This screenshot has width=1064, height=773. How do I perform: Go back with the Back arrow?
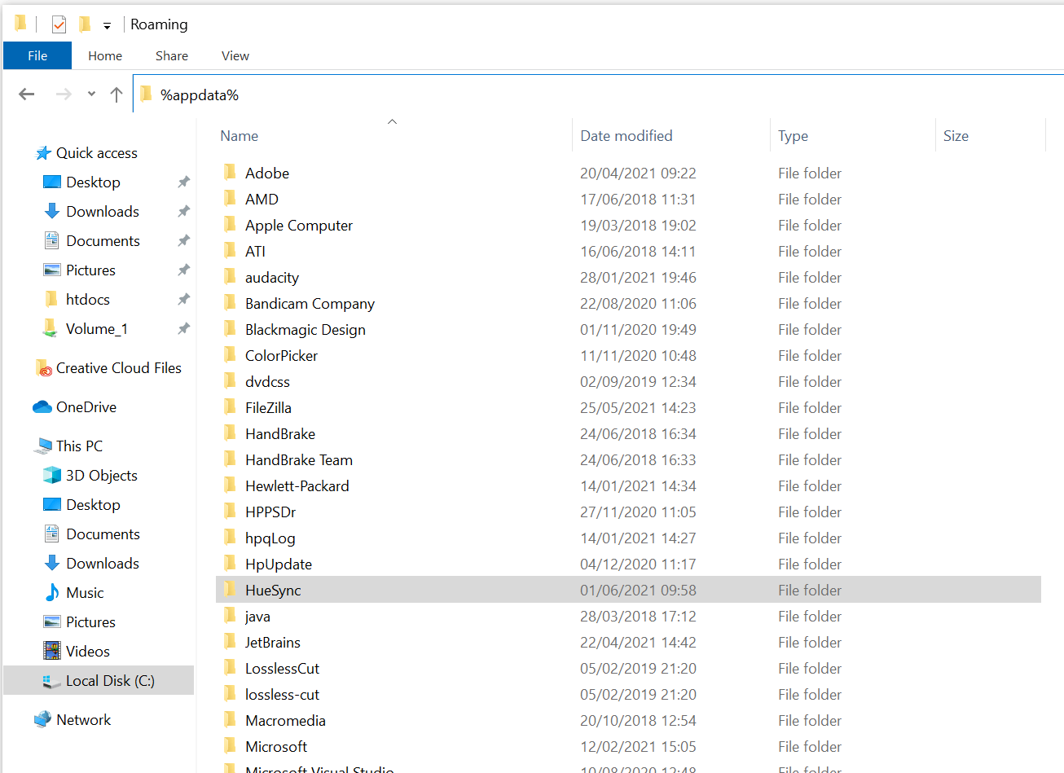(x=27, y=94)
